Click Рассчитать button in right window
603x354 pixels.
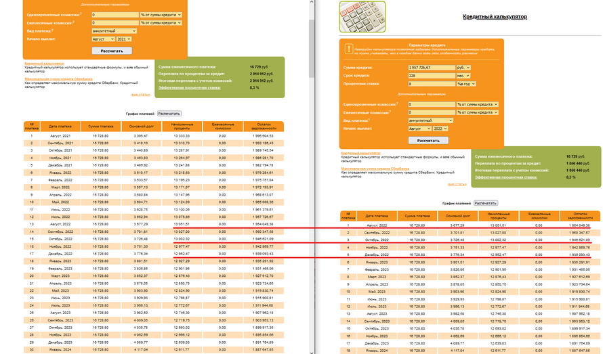(x=428, y=140)
